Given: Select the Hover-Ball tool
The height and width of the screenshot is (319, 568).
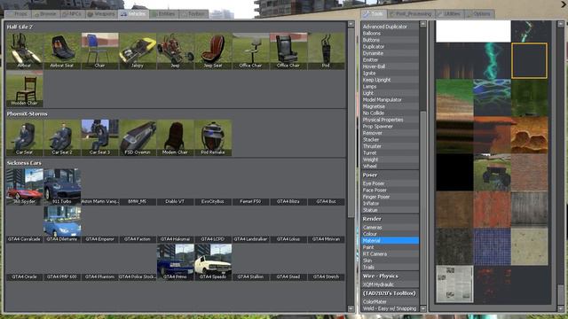Looking at the screenshot, I should tap(390, 66).
